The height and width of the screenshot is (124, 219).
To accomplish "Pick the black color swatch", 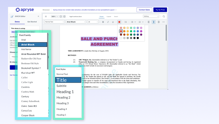I will click(138, 38).
